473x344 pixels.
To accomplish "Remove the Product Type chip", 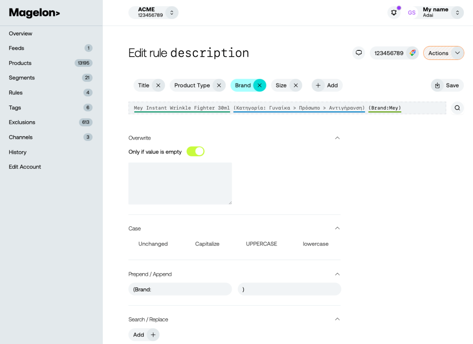I will 219,85.
